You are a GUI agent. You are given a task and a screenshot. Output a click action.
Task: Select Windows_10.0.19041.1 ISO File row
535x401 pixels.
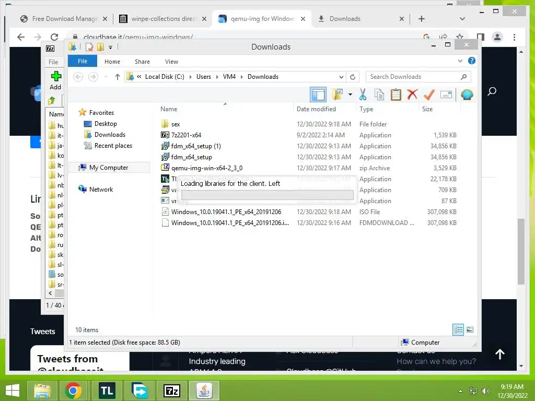tap(309, 212)
